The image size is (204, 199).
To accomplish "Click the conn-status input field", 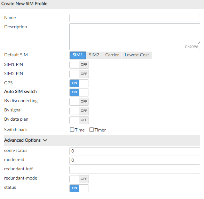I will point(135,151).
